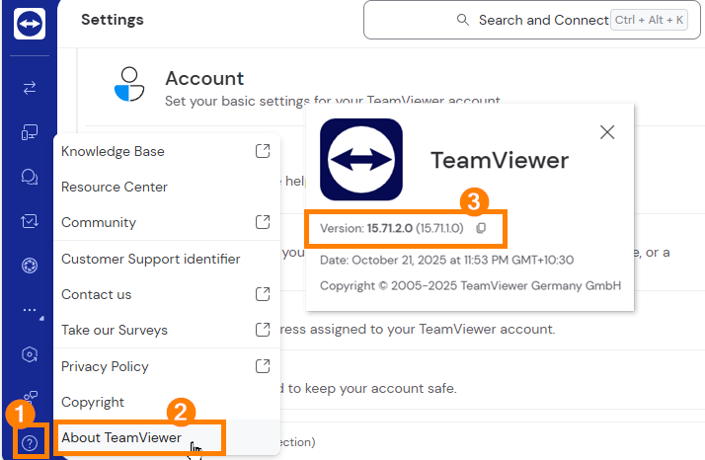This screenshot has width=705, height=460.
Task: Open the Remote Support arrows icon
Action: [30, 87]
